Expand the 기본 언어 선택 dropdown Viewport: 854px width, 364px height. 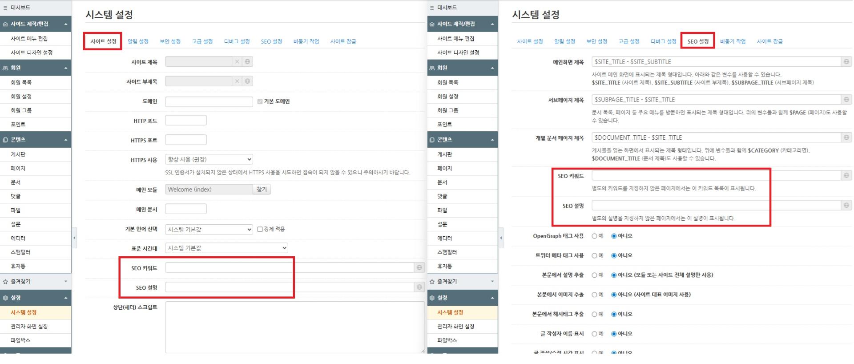pyautogui.click(x=209, y=230)
